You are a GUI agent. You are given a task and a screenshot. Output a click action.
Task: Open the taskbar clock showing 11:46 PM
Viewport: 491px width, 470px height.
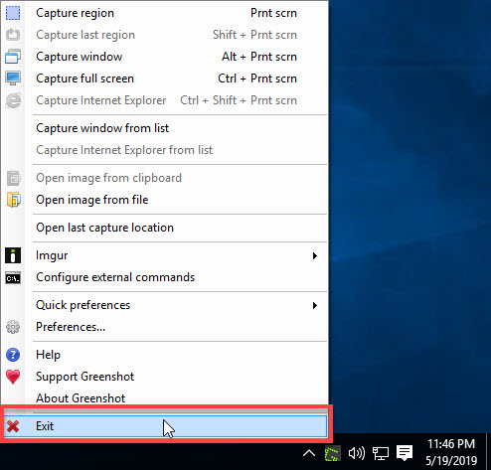pos(451,444)
